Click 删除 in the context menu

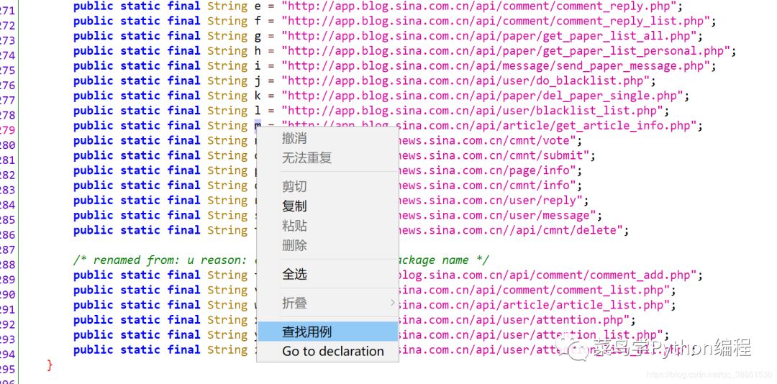tap(294, 245)
